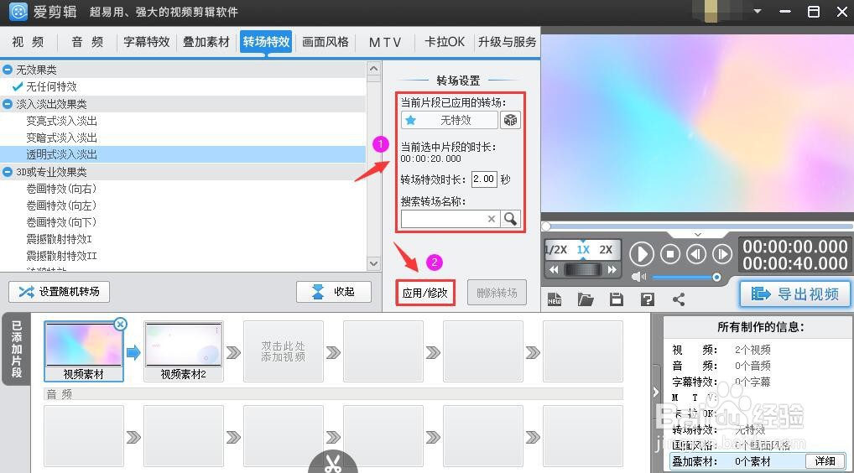
Task: Select 无任何特效 in the list
Action: coord(52,86)
